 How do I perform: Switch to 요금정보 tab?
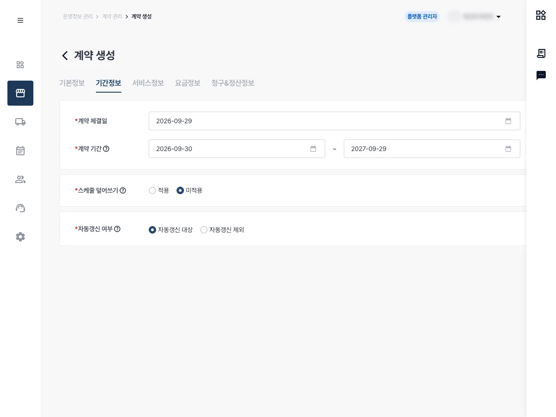(188, 83)
